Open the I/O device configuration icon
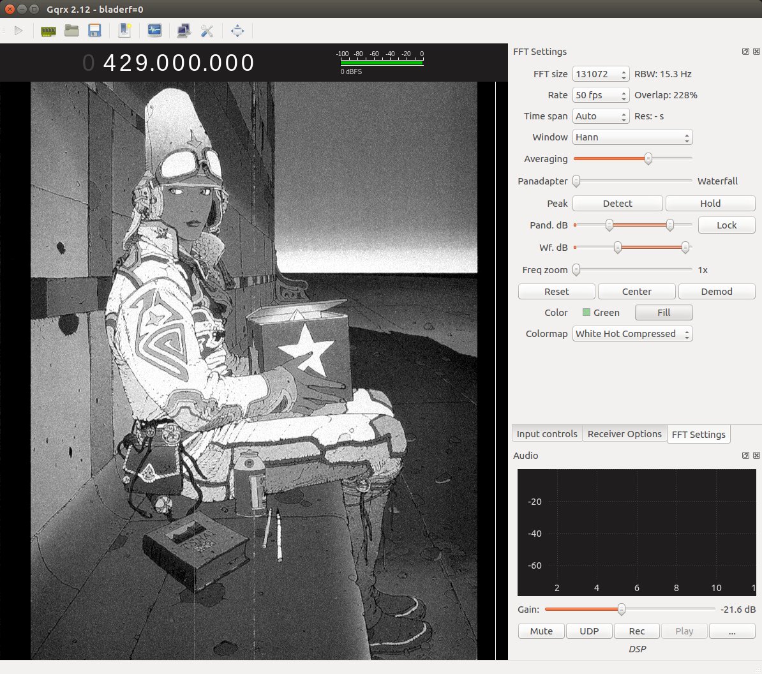 pos(48,31)
